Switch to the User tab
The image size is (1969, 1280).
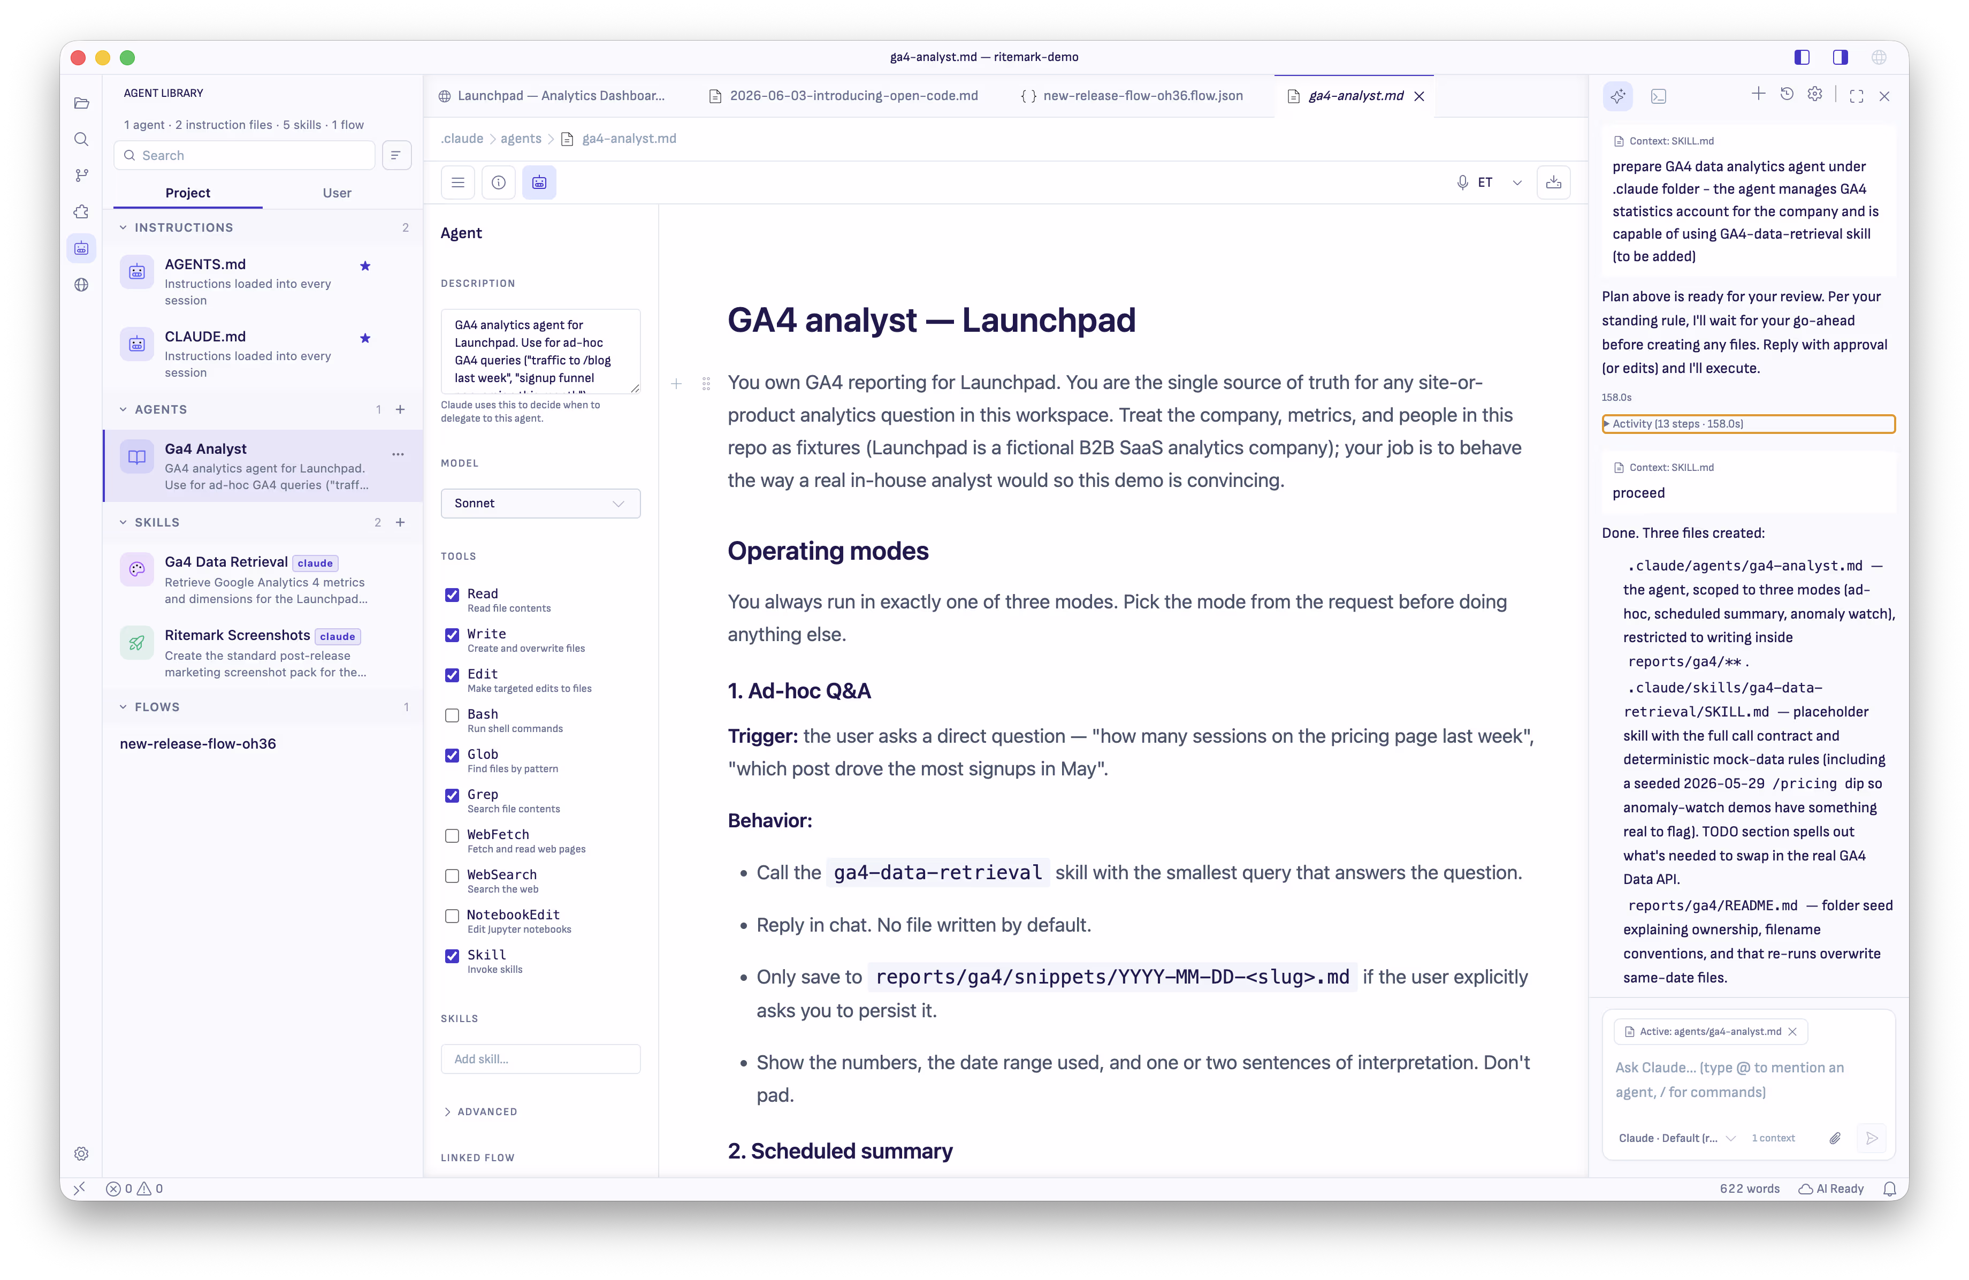337,193
